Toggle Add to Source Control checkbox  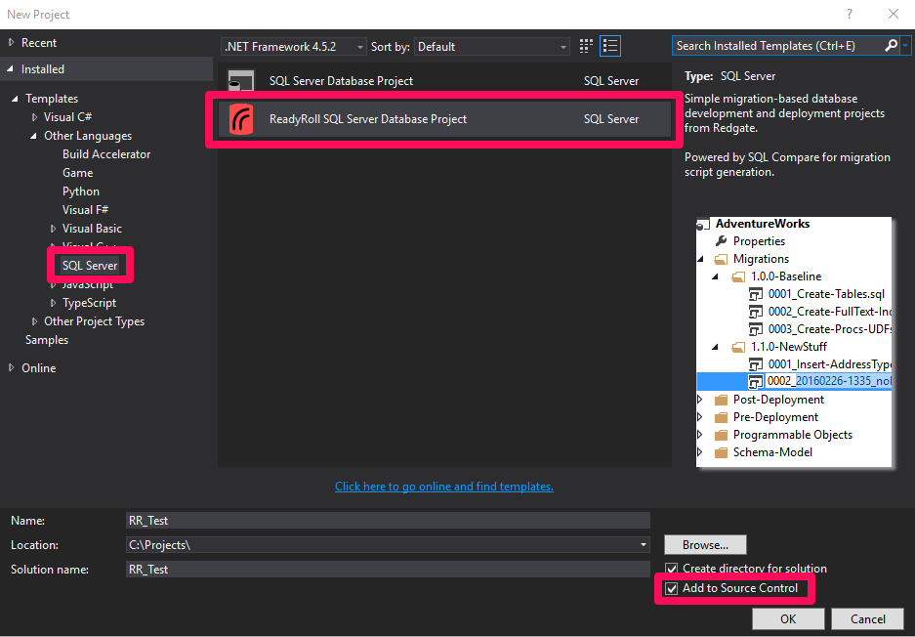coord(672,588)
